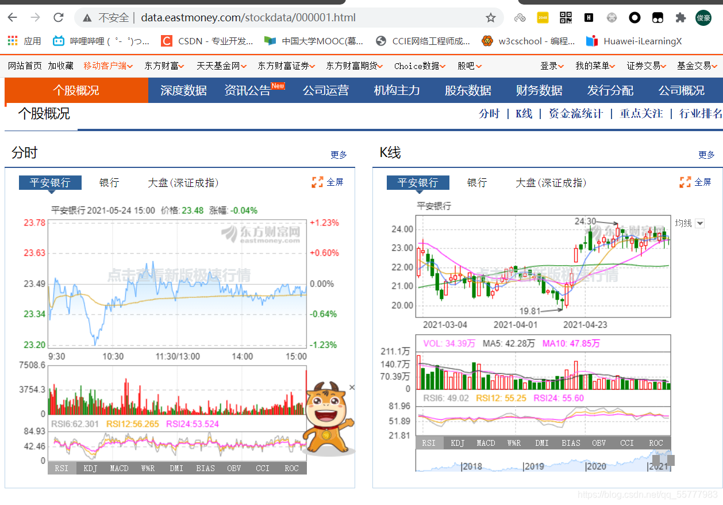Open the CSDN bookmark
The height and width of the screenshot is (505, 723).
207,41
